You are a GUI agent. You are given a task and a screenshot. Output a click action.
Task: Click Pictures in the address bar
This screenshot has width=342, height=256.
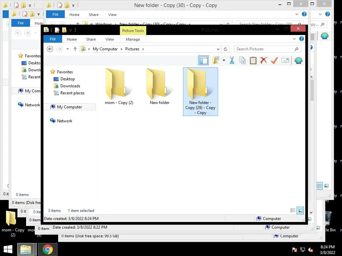click(132, 49)
